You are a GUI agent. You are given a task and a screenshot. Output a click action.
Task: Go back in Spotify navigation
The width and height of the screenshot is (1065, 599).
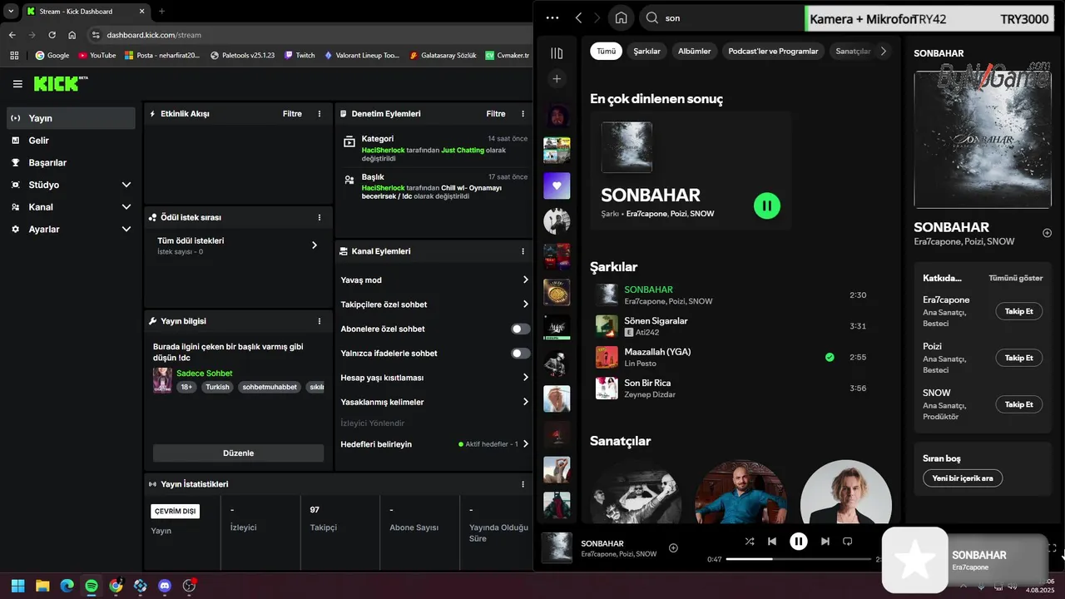tap(578, 17)
